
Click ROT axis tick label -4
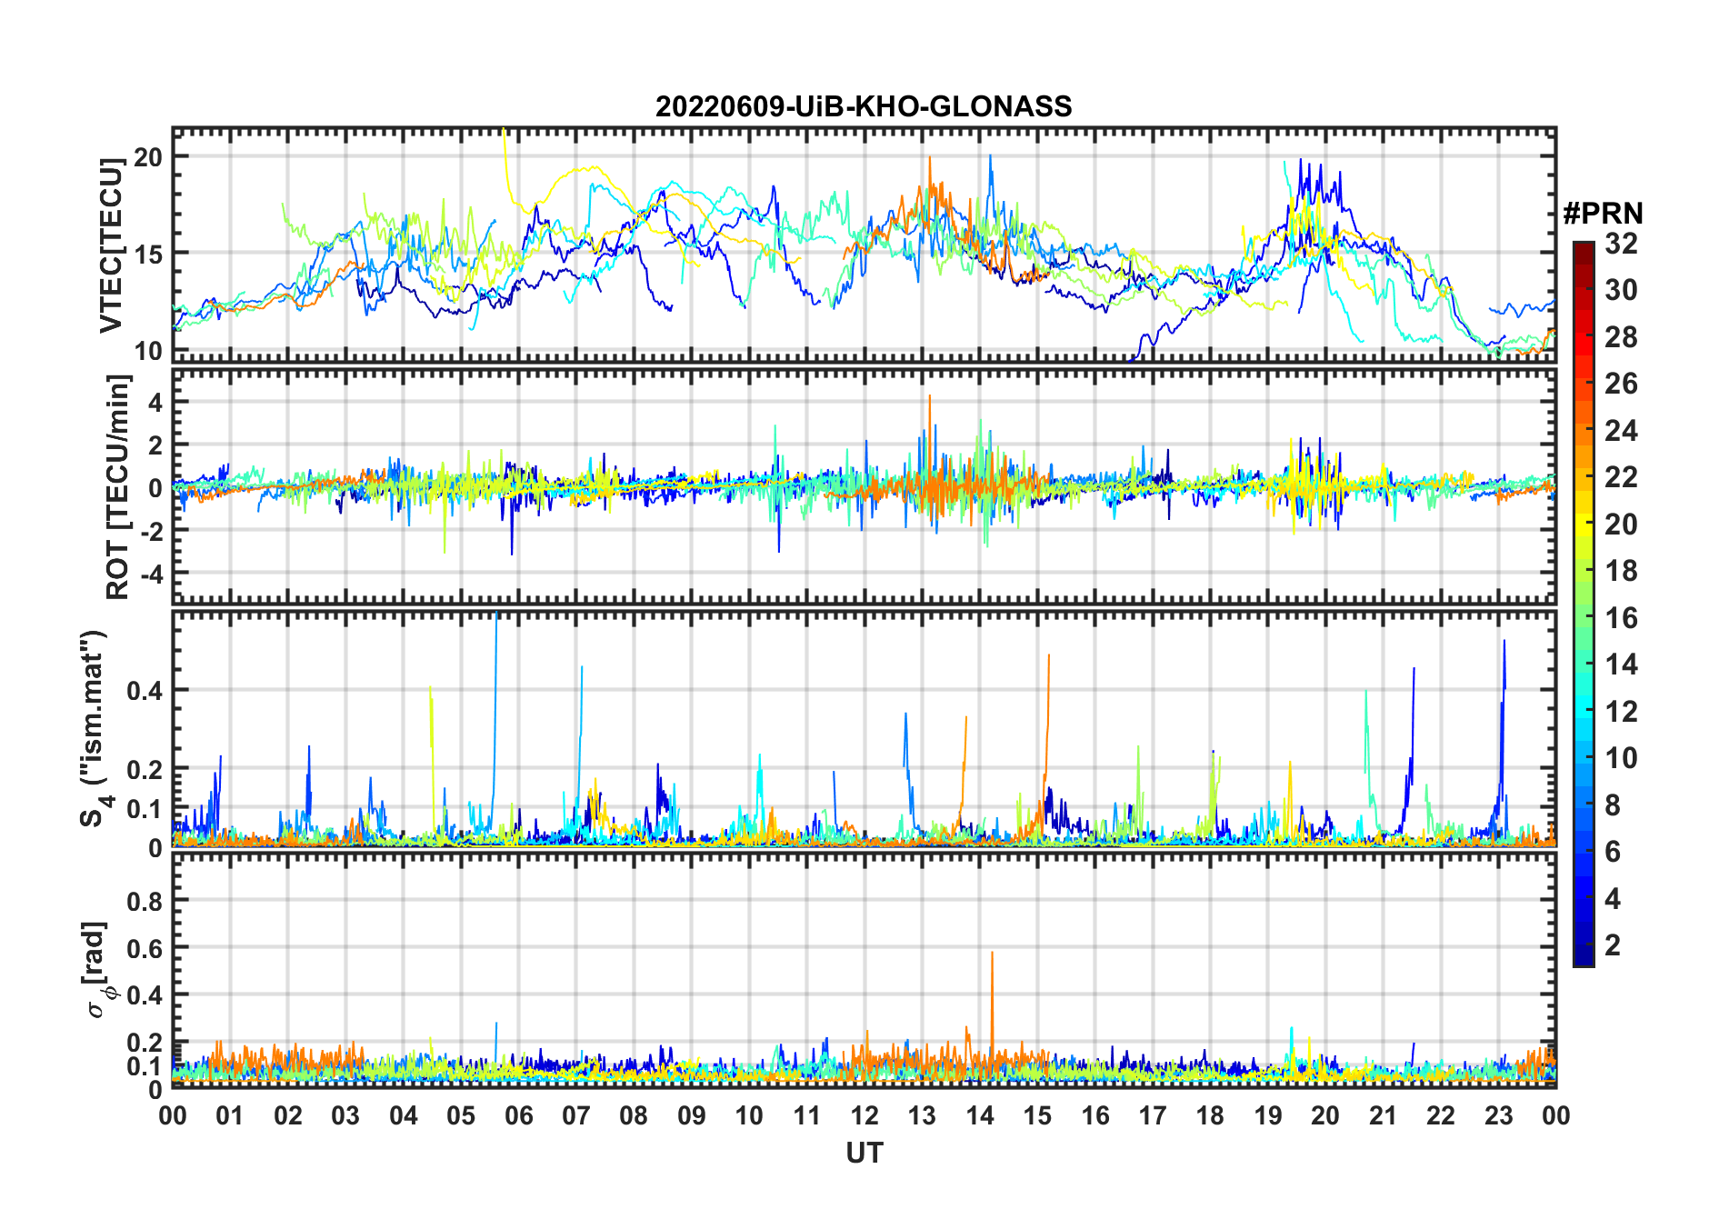[x=152, y=574]
